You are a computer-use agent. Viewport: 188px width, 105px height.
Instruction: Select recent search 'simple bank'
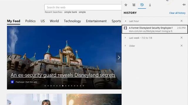[70, 12]
